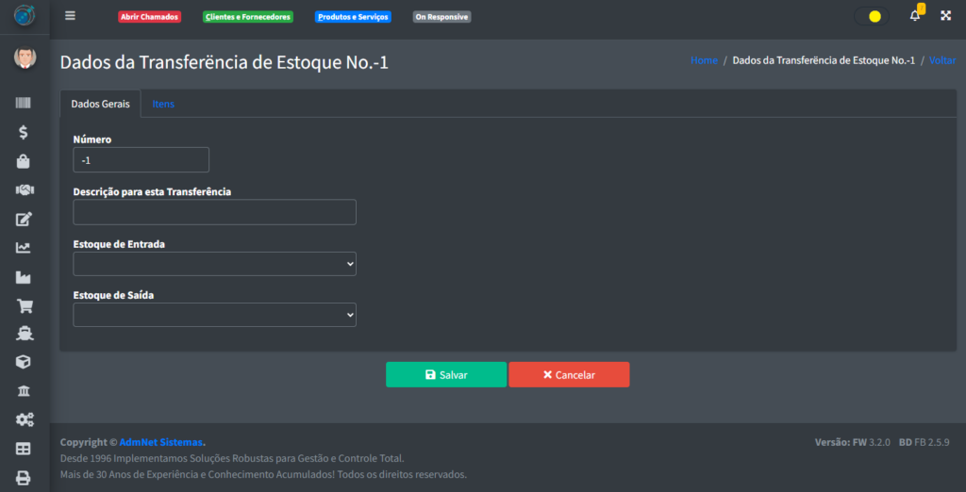Open the bank building sidebar icon

coord(24,391)
